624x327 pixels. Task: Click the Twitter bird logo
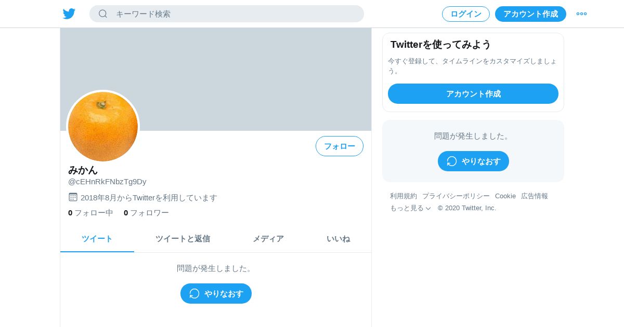point(69,13)
